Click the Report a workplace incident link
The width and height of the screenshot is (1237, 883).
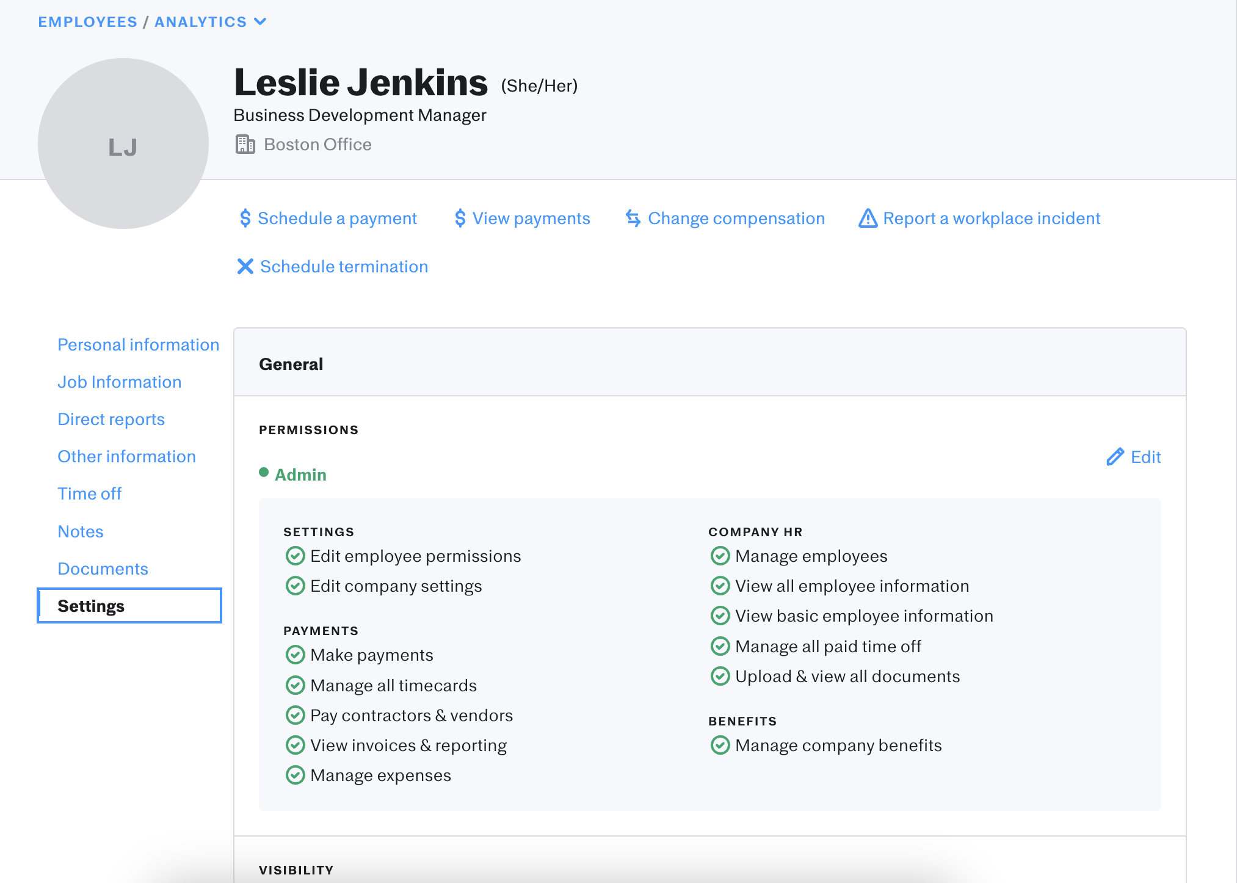(x=992, y=218)
